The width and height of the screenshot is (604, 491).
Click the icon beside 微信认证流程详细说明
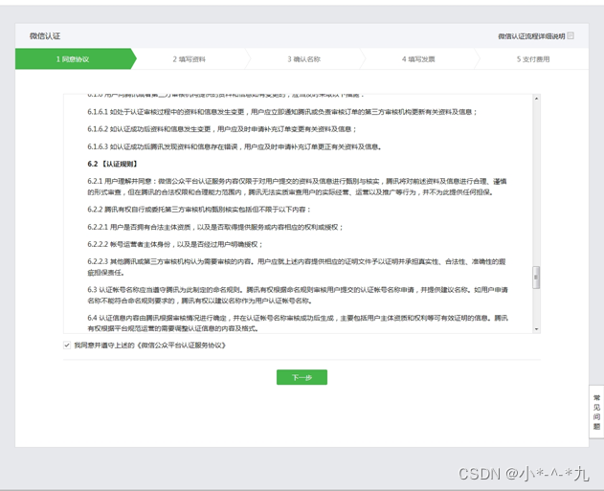570,35
